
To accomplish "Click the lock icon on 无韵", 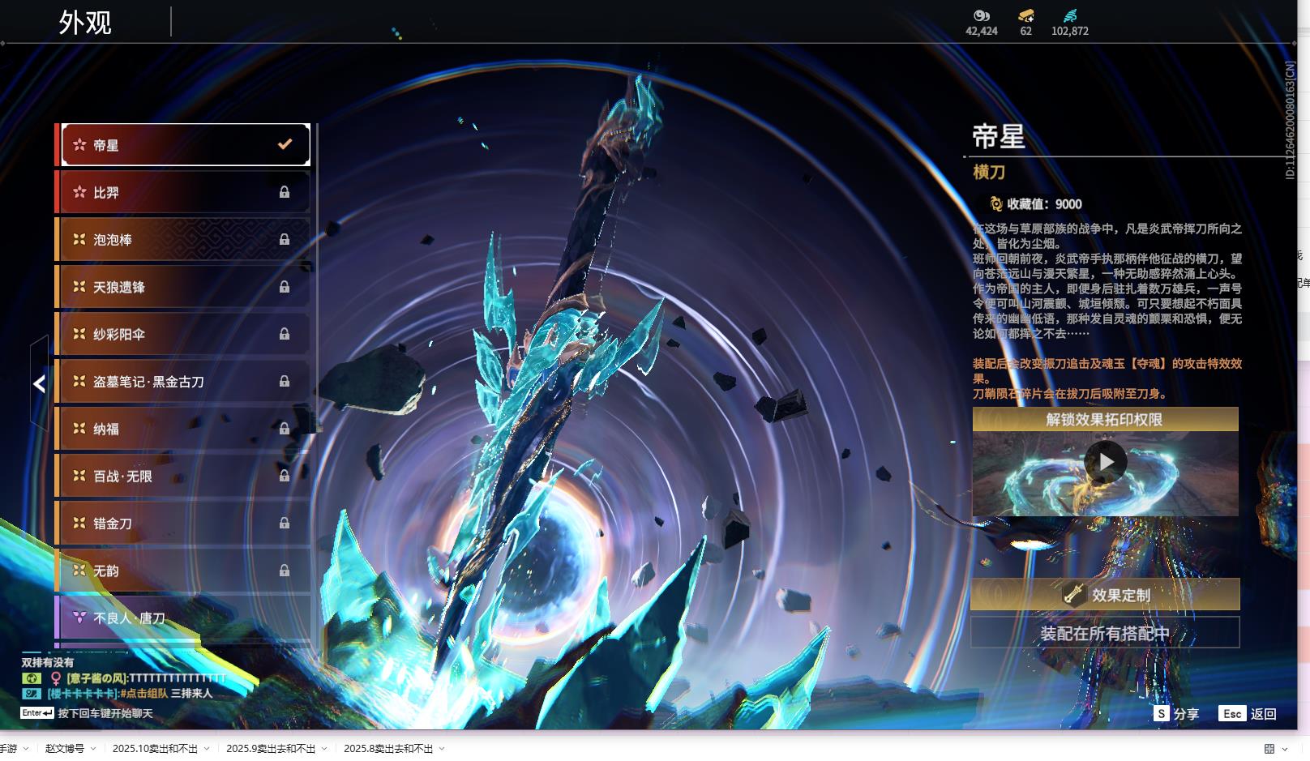I will tap(285, 571).
